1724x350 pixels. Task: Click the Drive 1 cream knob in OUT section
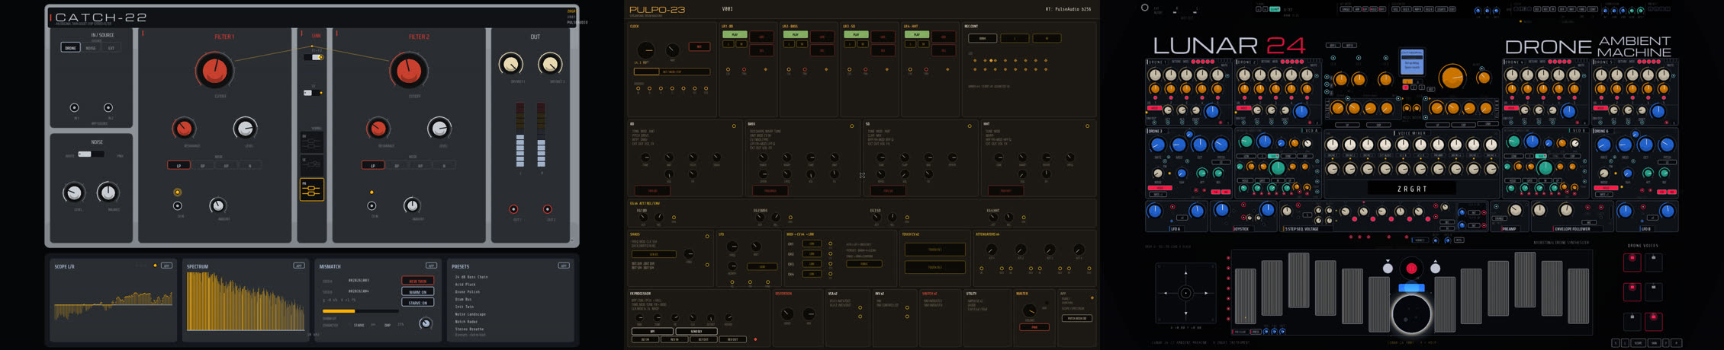pos(510,65)
